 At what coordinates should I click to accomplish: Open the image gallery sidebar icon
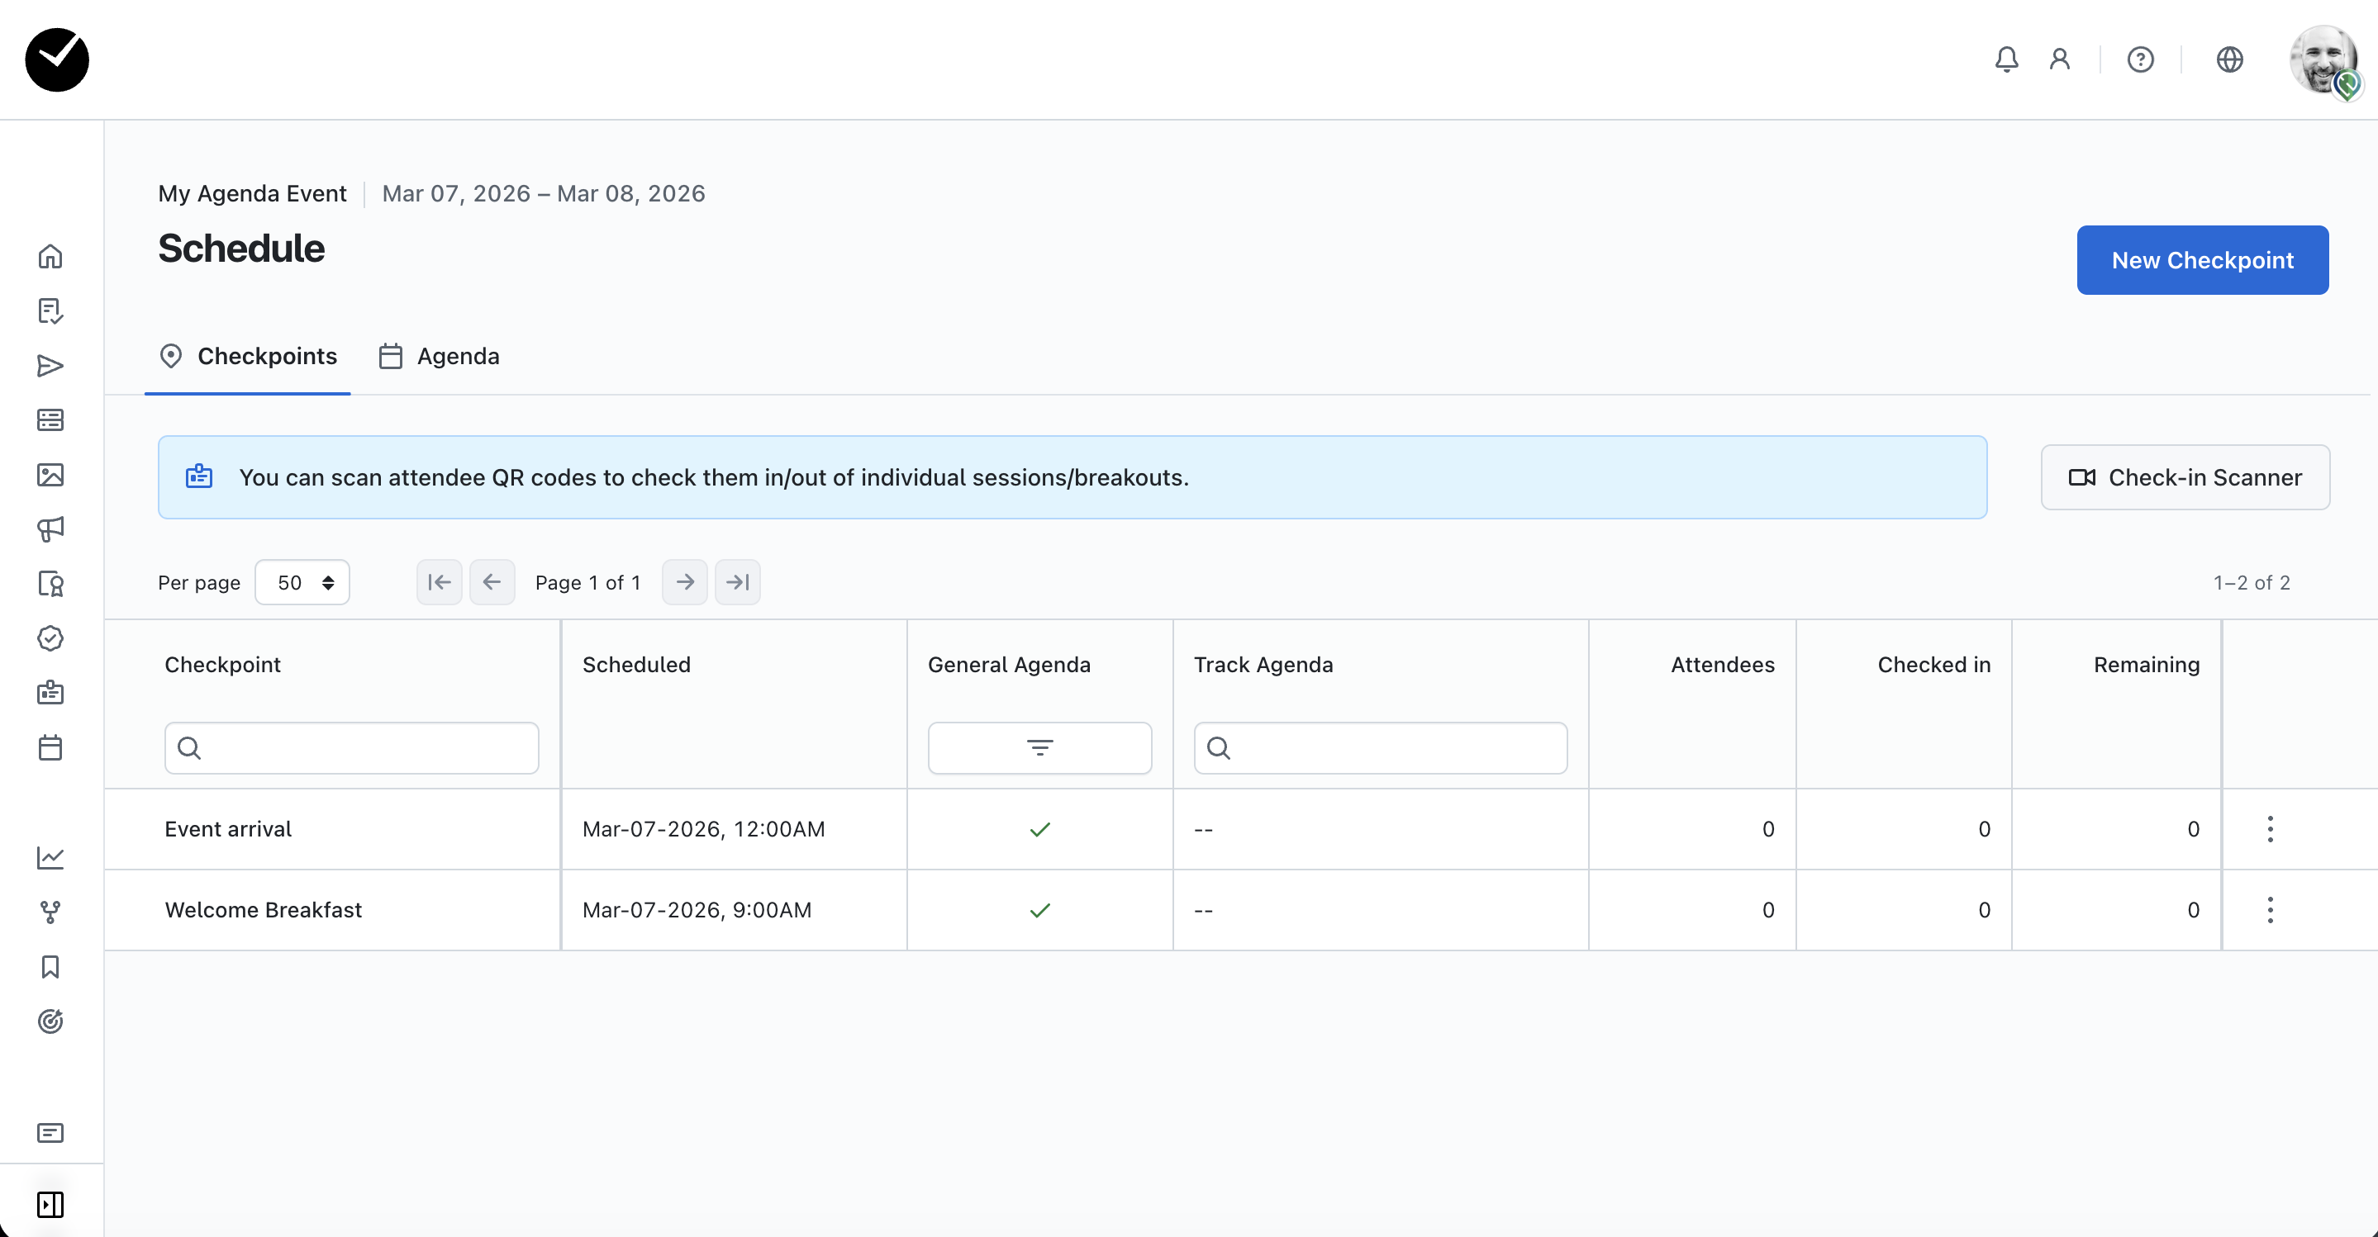click(50, 475)
